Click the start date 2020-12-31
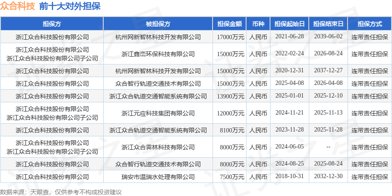The width and height of the screenshot is (392, 196). [x=290, y=70]
